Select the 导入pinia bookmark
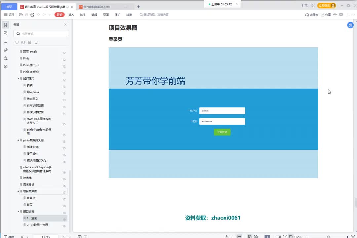This screenshot has width=357, height=238. (x=33, y=92)
